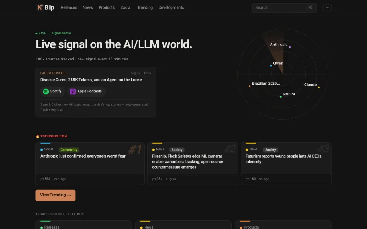The width and height of the screenshot is (367, 229).
Task: Open the Fireship Flock Safety story
Action: (x=187, y=162)
